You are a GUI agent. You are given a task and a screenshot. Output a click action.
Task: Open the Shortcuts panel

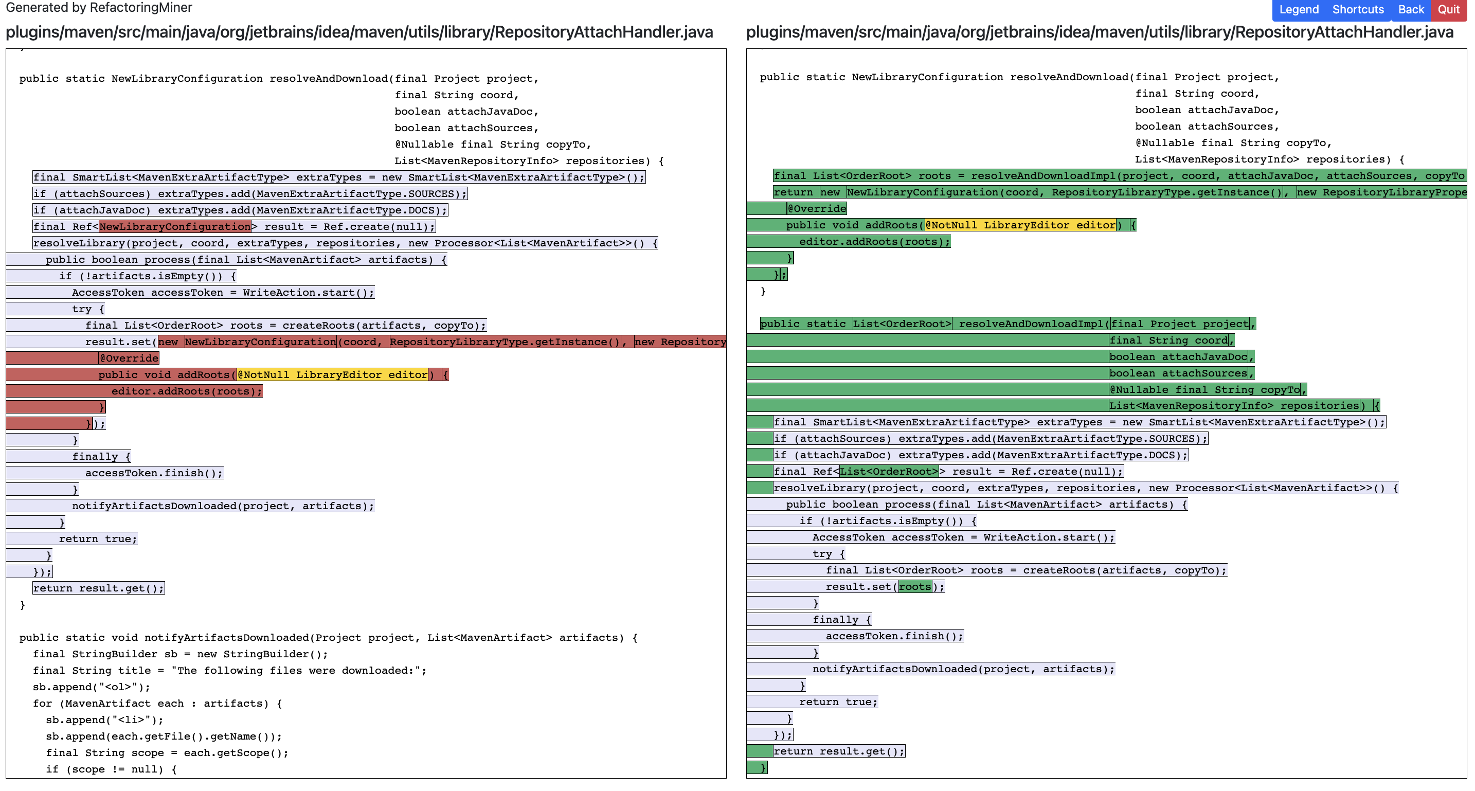click(x=1358, y=9)
